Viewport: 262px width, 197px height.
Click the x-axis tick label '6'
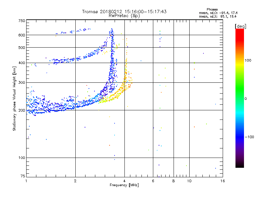click(153, 181)
